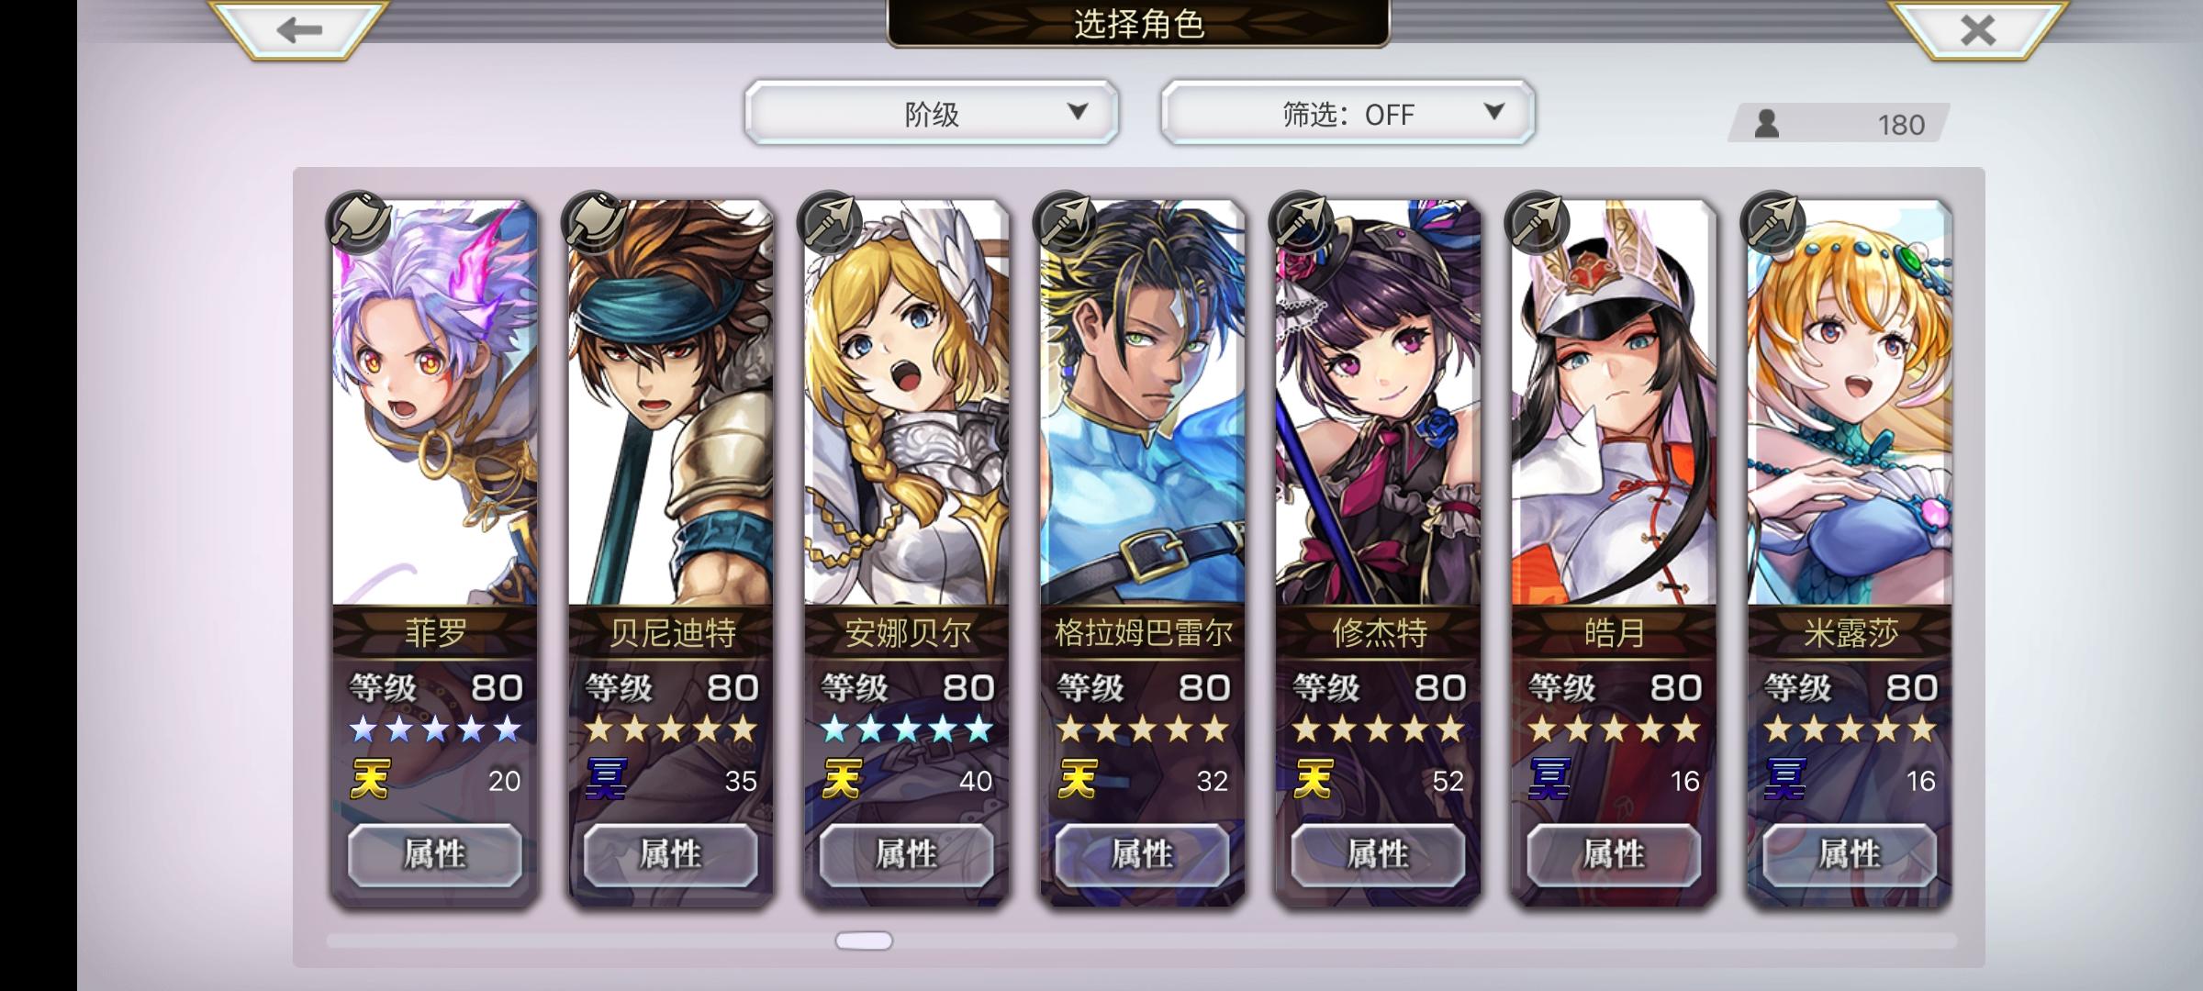Tap the 冥 element icon on 皓月

[1549, 780]
